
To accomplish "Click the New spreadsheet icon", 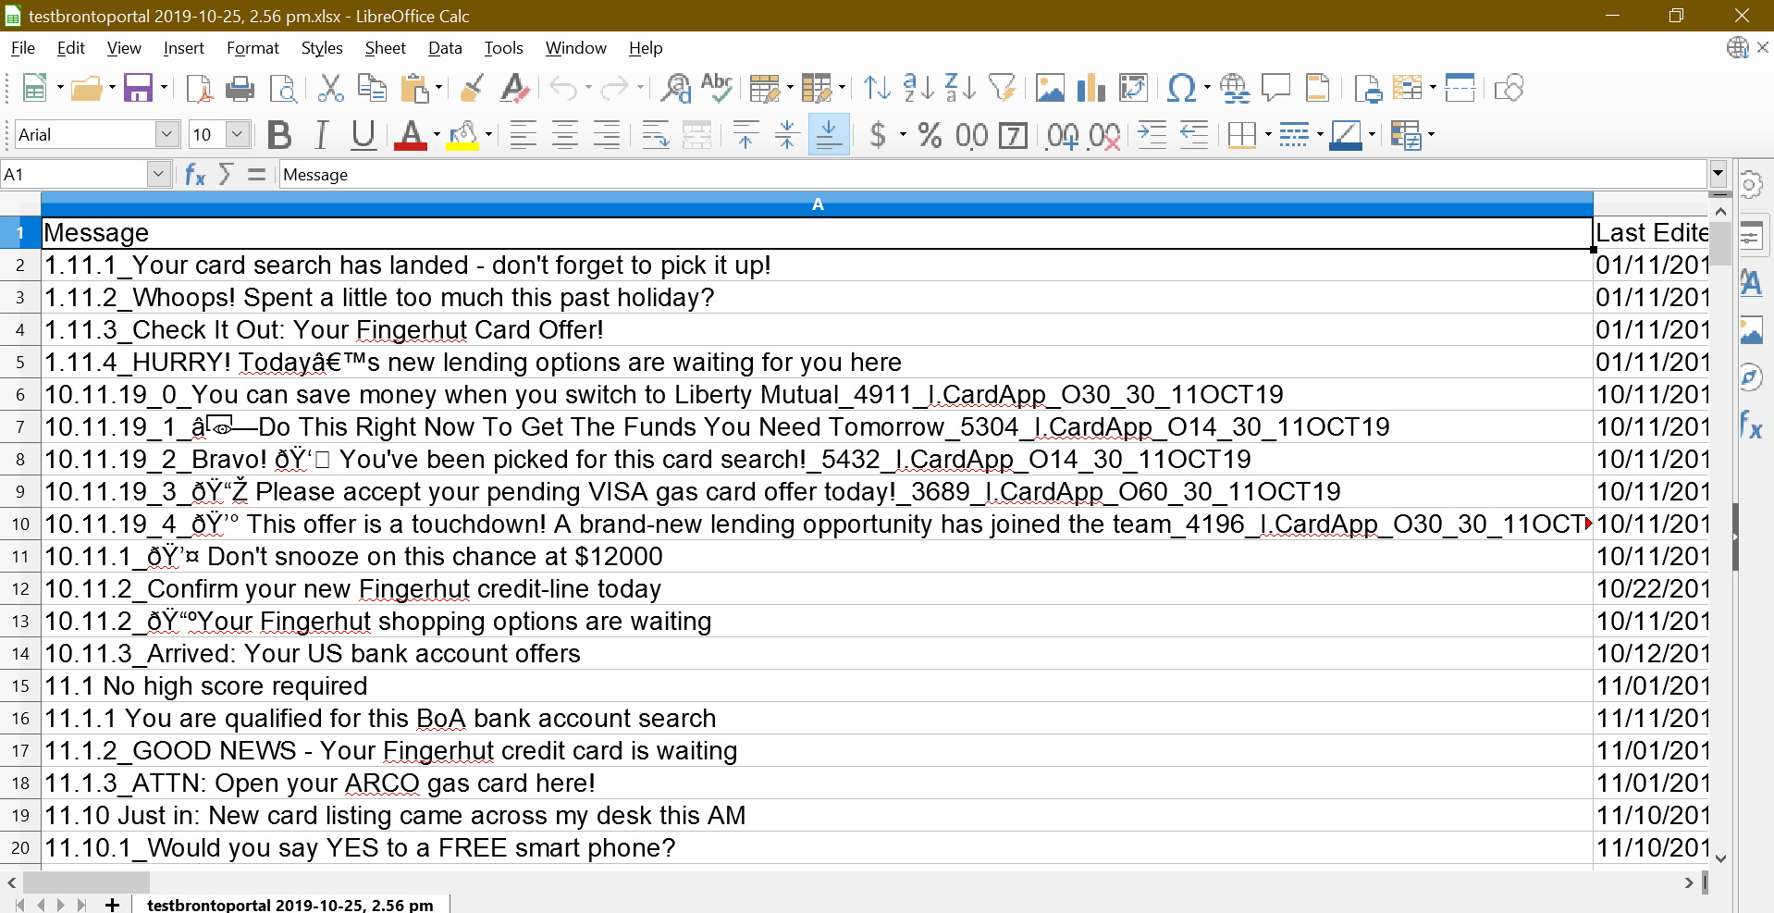I will click(34, 88).
